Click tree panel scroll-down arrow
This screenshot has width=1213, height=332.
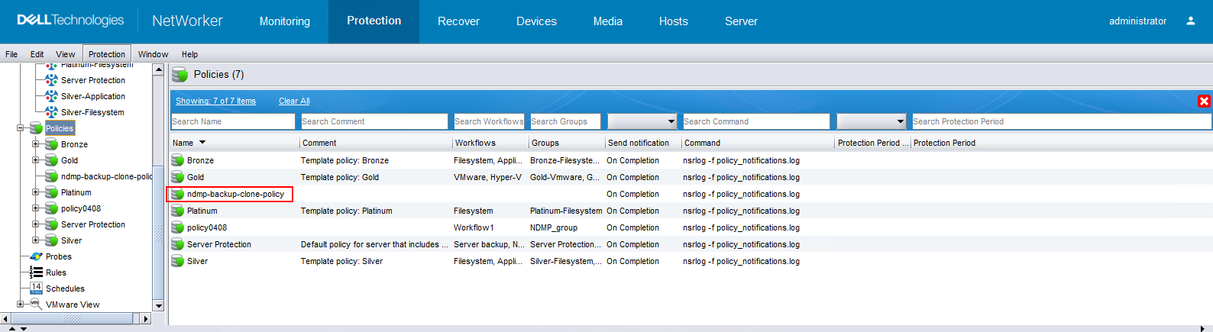(159, 305)
